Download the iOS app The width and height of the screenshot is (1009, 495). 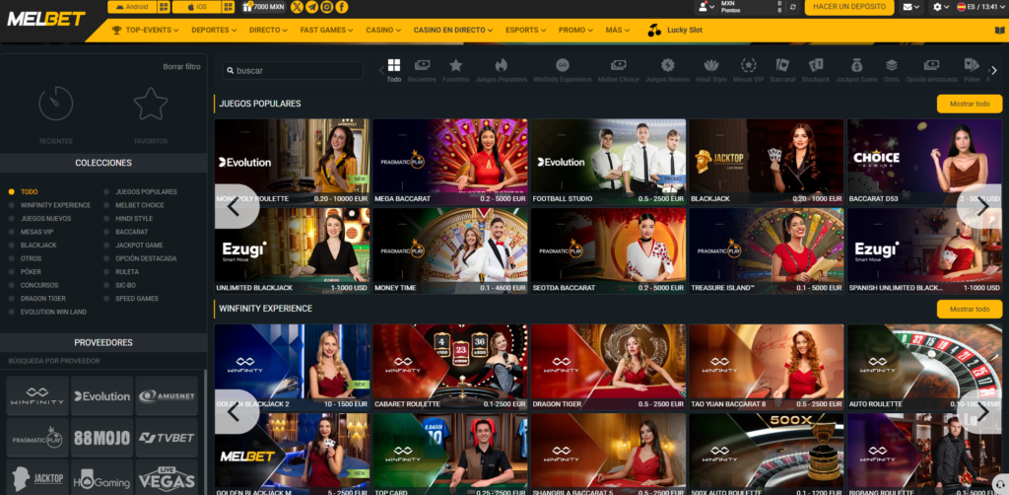[197, 7]
